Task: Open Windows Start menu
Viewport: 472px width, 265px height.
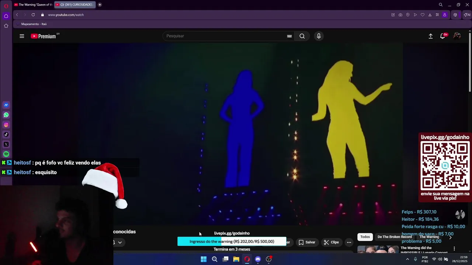Action: point(204,259)
